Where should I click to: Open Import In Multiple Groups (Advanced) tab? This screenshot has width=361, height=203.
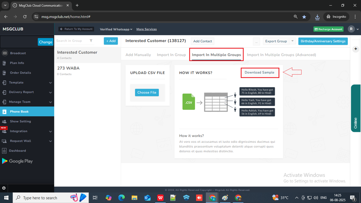coord(281,55)
